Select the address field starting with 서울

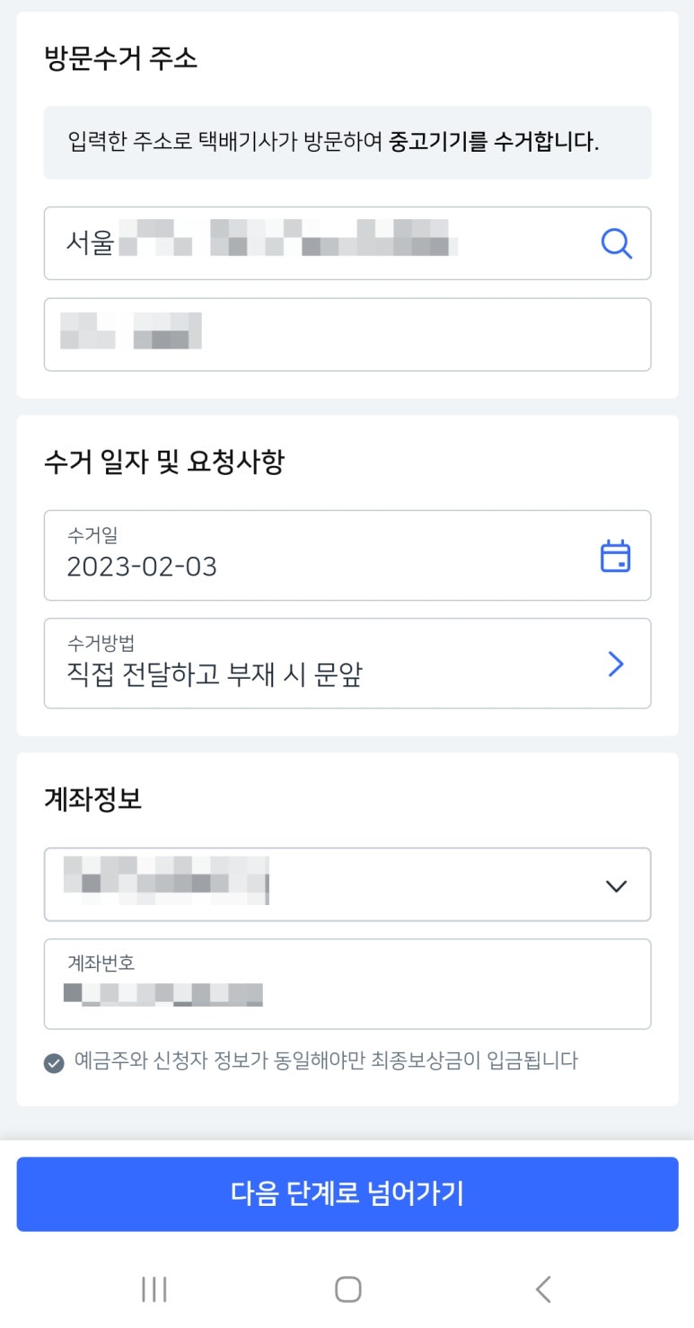[x=314, y=243]
